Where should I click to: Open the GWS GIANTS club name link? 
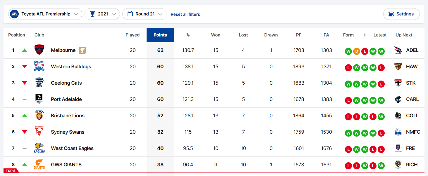point(66,165)
